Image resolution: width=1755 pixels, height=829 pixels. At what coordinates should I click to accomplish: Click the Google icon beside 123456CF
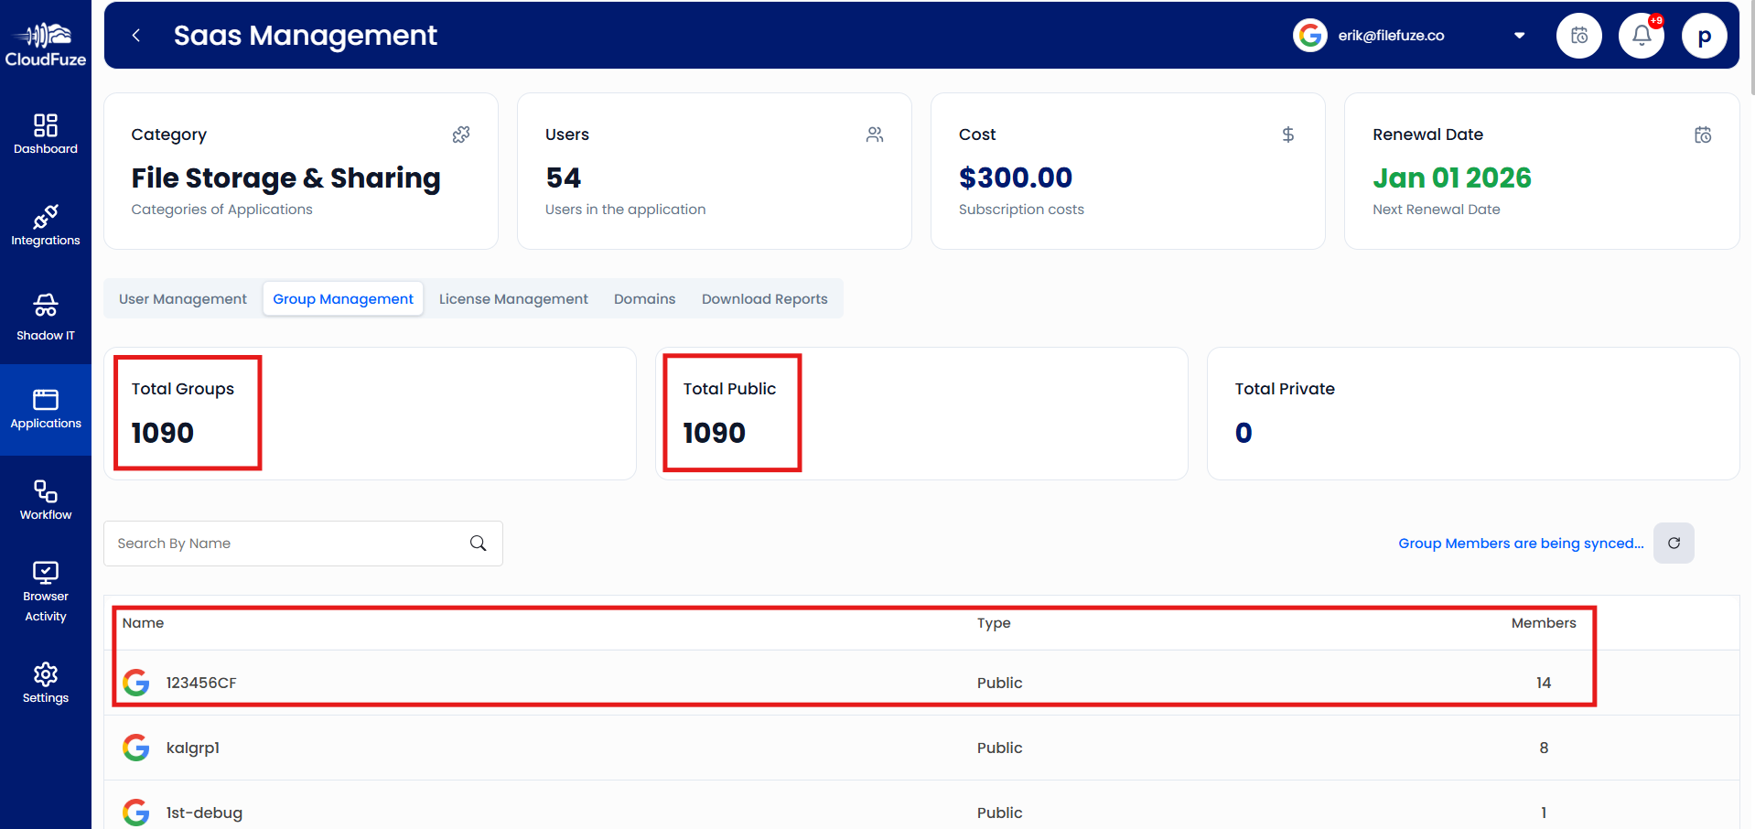click(135, 682)
